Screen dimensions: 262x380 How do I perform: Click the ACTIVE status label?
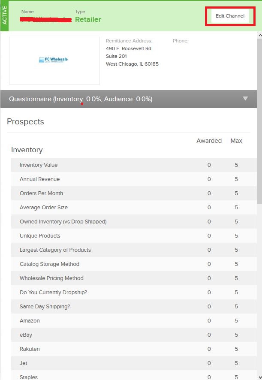[x=4, y=15]
